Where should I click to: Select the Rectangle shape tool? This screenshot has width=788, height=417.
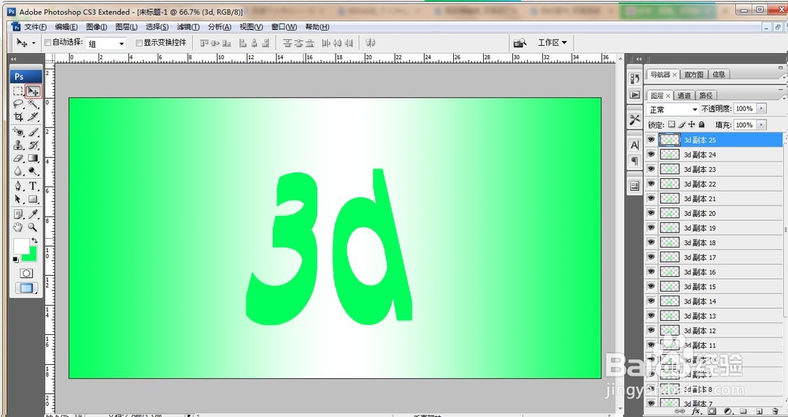[33, 199]
